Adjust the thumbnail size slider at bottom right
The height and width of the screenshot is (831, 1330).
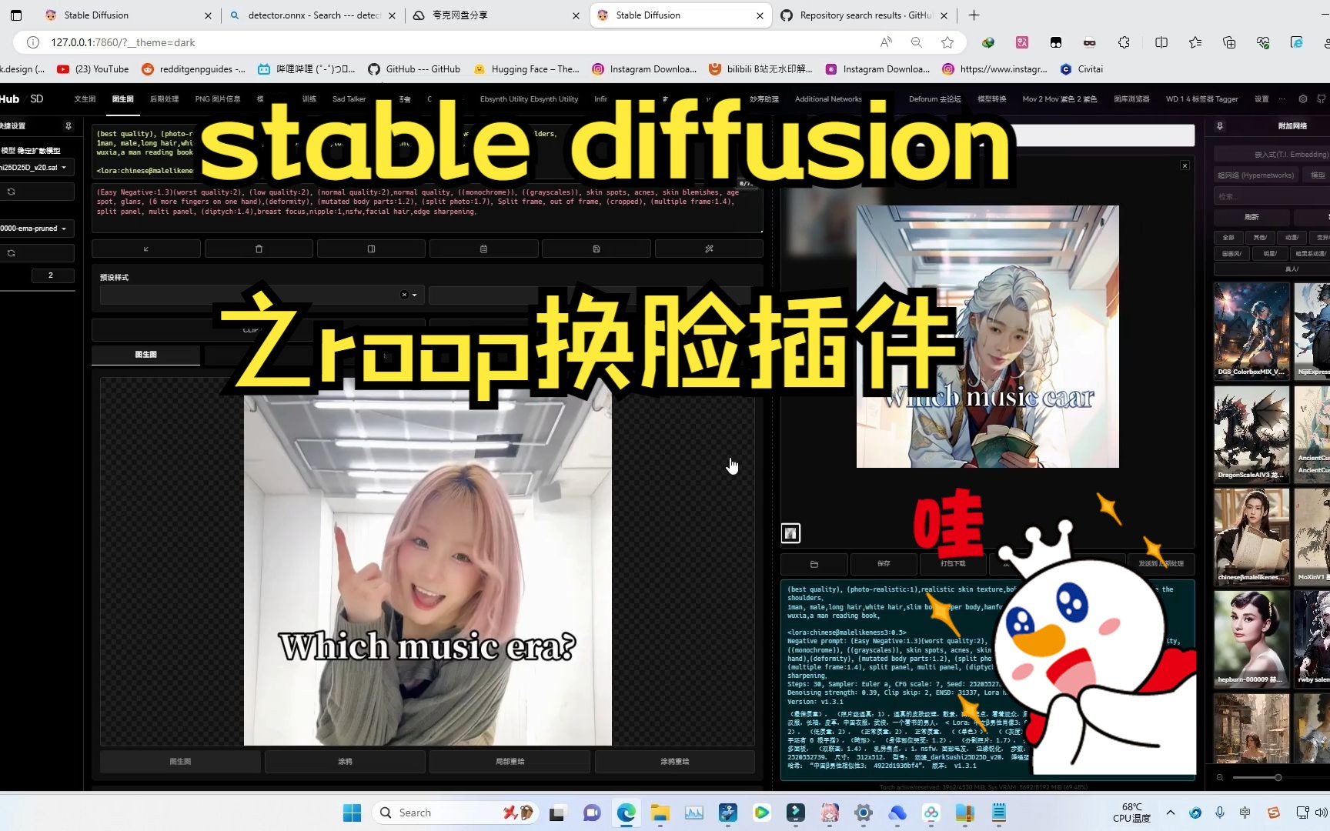pos(1278,777)
